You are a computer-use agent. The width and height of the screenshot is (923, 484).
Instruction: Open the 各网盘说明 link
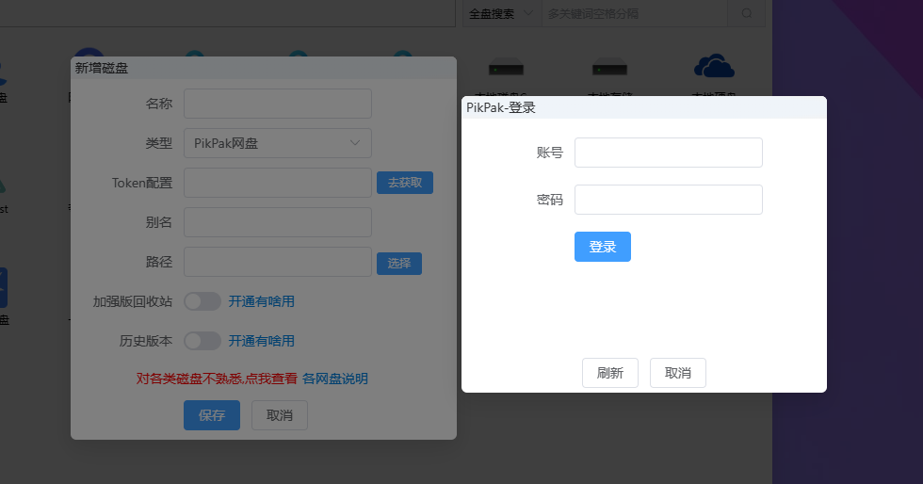pyautogui.click(x=335, y=379)
